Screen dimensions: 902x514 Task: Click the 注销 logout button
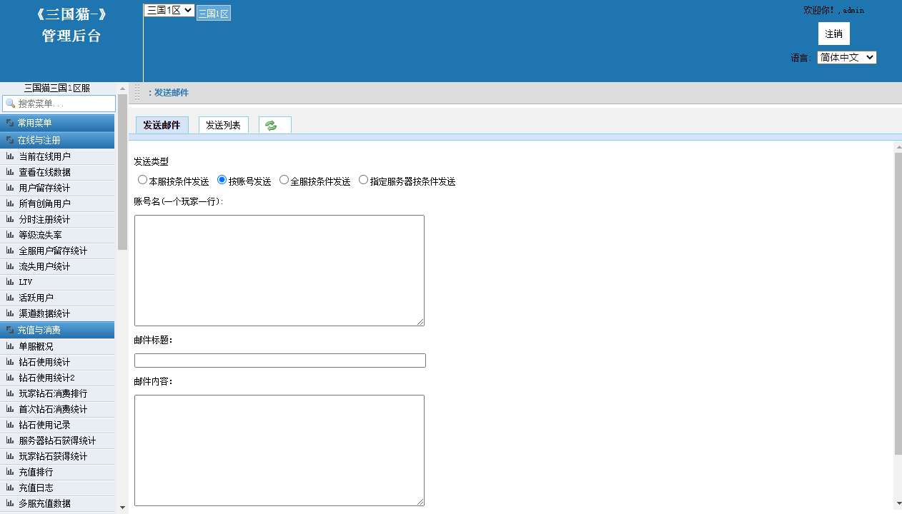tap(833, 34)
